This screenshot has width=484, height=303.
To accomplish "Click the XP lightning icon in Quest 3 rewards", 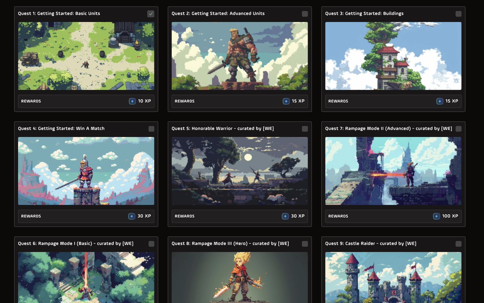I will click(x=440, y=101).
